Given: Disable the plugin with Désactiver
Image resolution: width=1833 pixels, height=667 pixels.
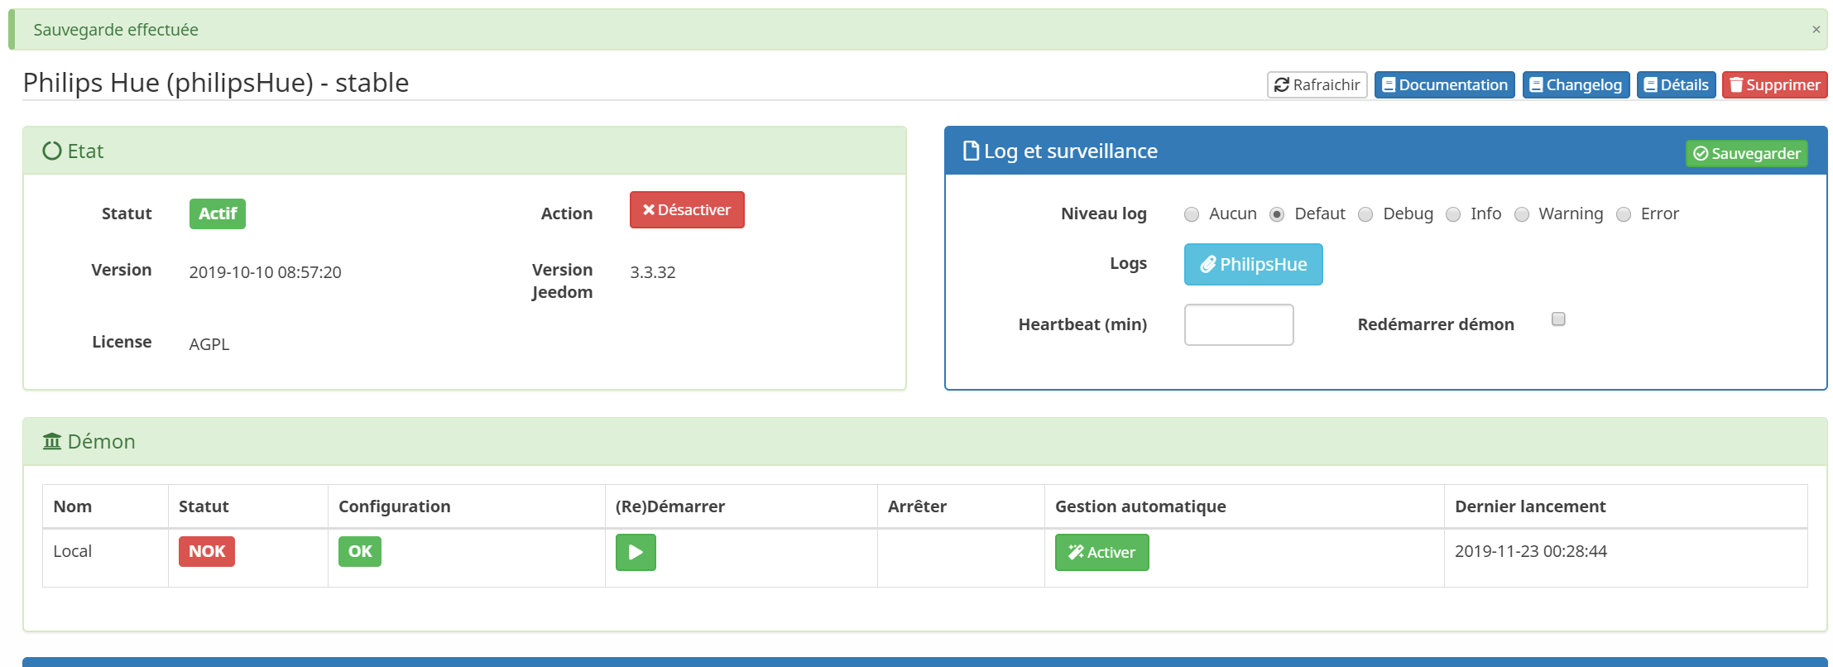Looking at the screenshot, I should [x=687, y=209].
